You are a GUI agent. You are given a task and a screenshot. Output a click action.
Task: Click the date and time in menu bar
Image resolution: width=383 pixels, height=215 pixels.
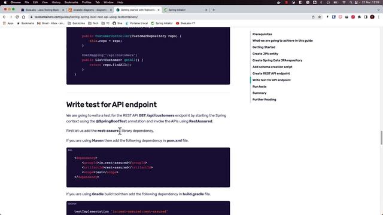370,2
